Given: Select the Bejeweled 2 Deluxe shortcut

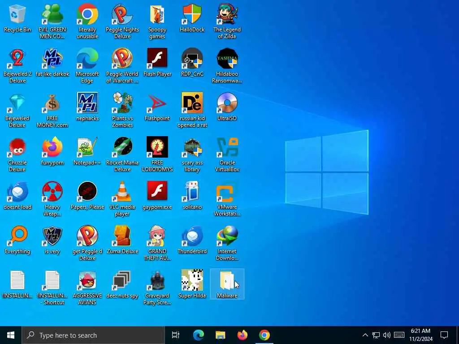Looking at the screenshot, I should pyautogui.click(x=17, y=66).
